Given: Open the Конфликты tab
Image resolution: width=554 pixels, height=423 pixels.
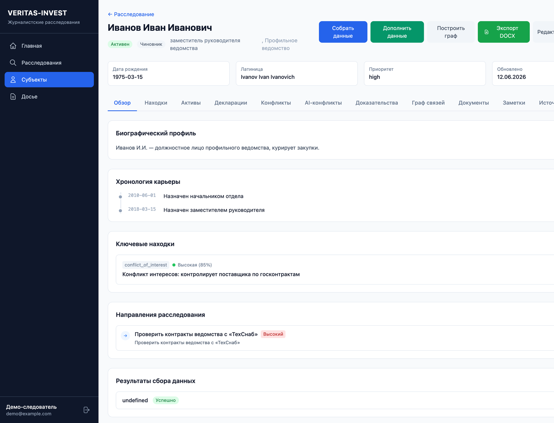Looking at the screenshot, I should click(276, 103).
